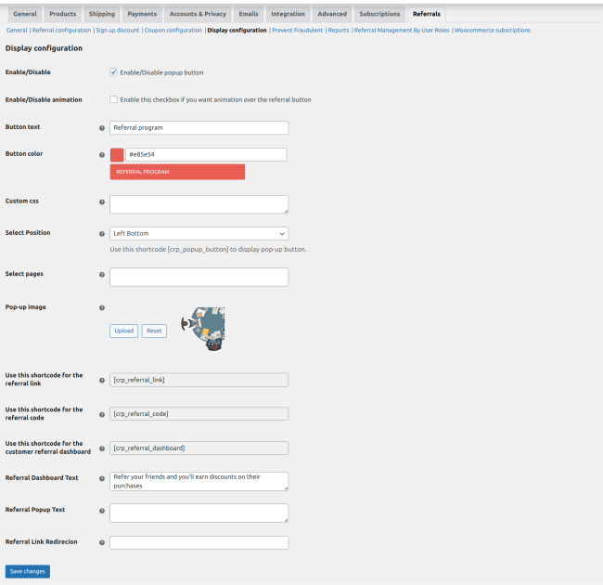This screenshot has width=603, height=585.
Task: Click the help icon next to Button color
Action: pos(102,155)
